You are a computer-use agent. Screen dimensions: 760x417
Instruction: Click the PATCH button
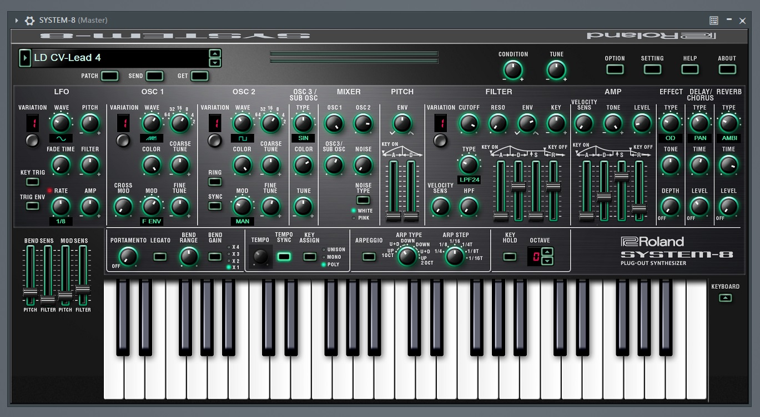109,76
